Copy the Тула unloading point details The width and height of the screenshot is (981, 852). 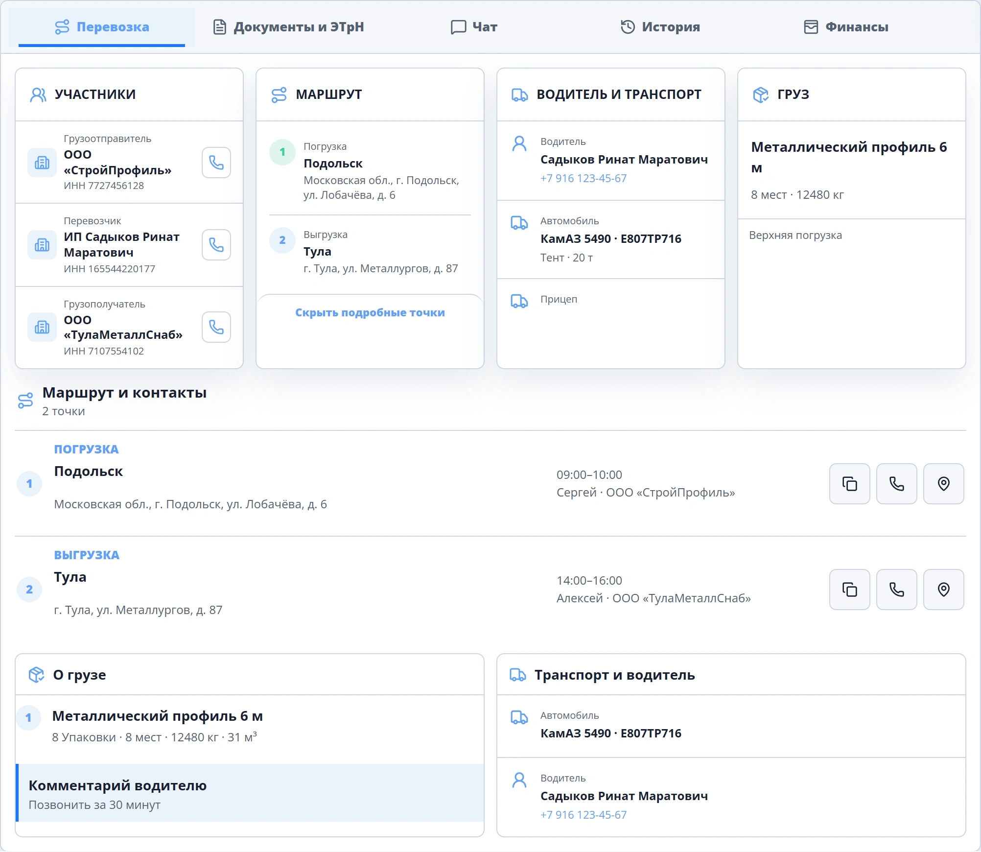pyautogui.click(x=849, y=590)
